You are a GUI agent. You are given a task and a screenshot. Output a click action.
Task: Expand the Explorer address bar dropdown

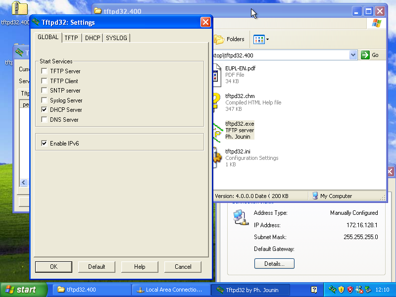click(353, 55)
